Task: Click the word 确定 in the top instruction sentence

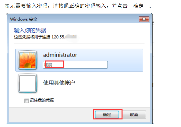Action: (138, 6)
